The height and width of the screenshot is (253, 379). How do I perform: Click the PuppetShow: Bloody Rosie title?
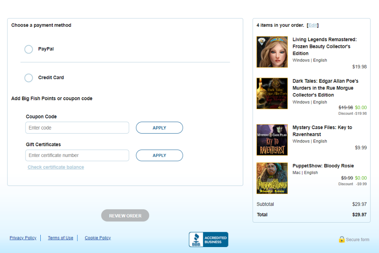coord(323,166)
